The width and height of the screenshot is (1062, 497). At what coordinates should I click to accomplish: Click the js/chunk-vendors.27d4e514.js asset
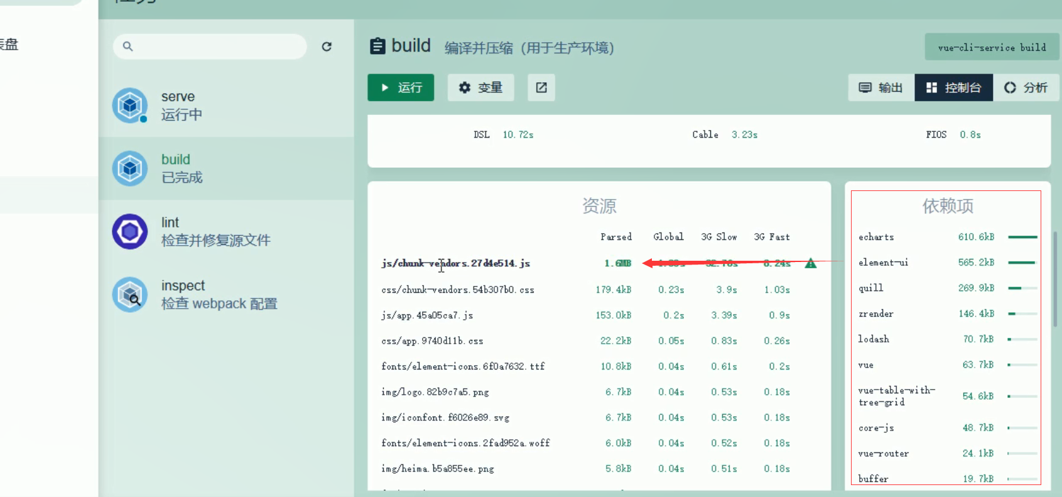coord(455,263)
